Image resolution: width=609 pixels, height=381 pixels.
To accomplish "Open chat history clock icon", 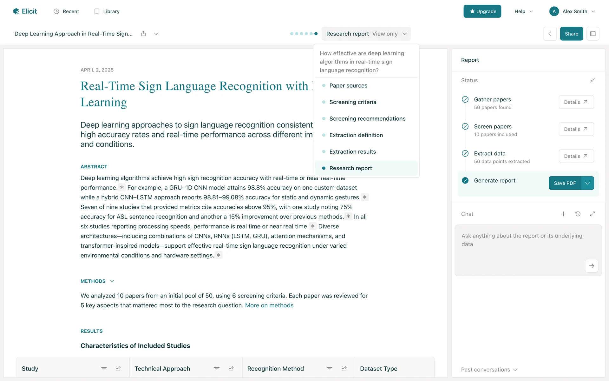I will [578, 214].
